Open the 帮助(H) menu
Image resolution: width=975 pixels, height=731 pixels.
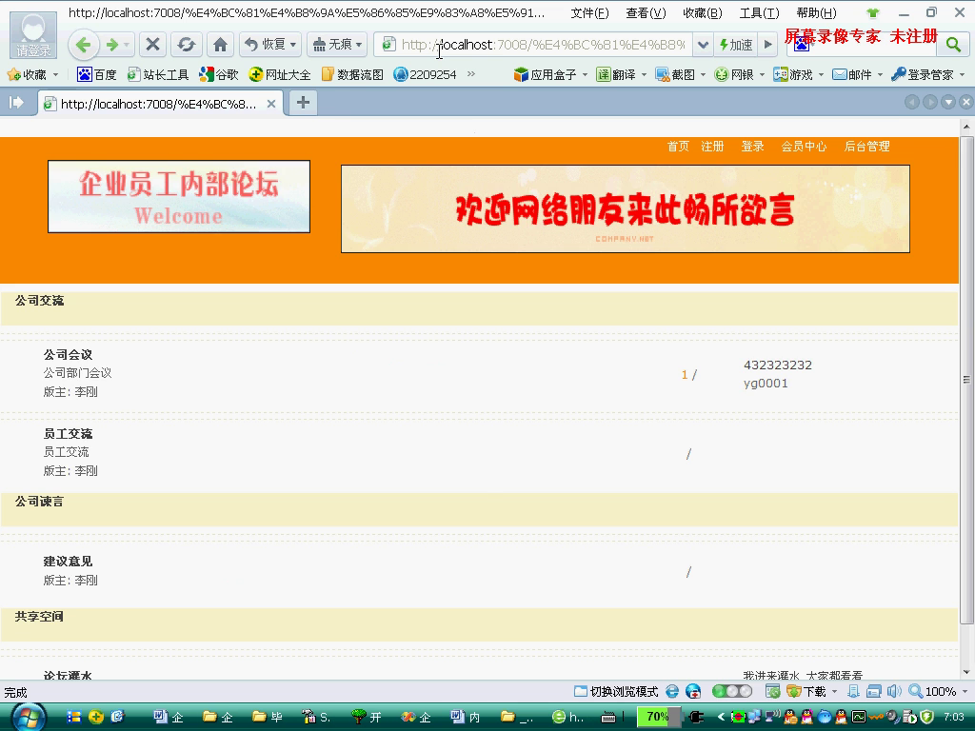pyautogui.click(x=816, y=13)
